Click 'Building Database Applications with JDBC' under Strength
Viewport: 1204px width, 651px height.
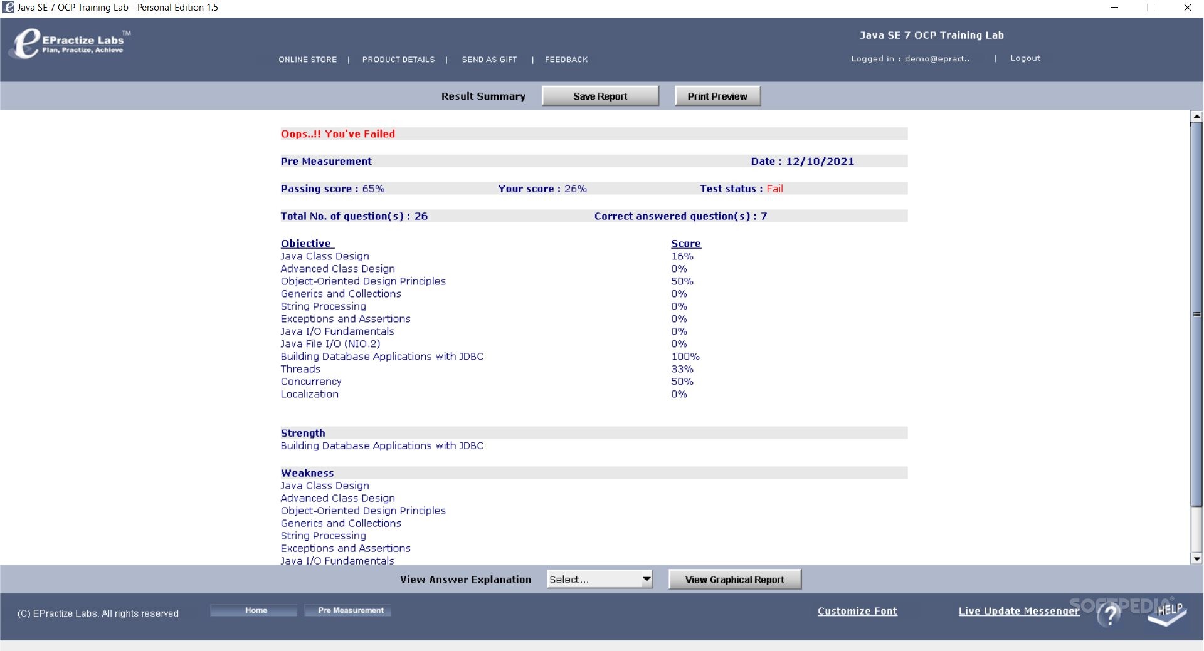pyautogui.click(x=382, y=445)
